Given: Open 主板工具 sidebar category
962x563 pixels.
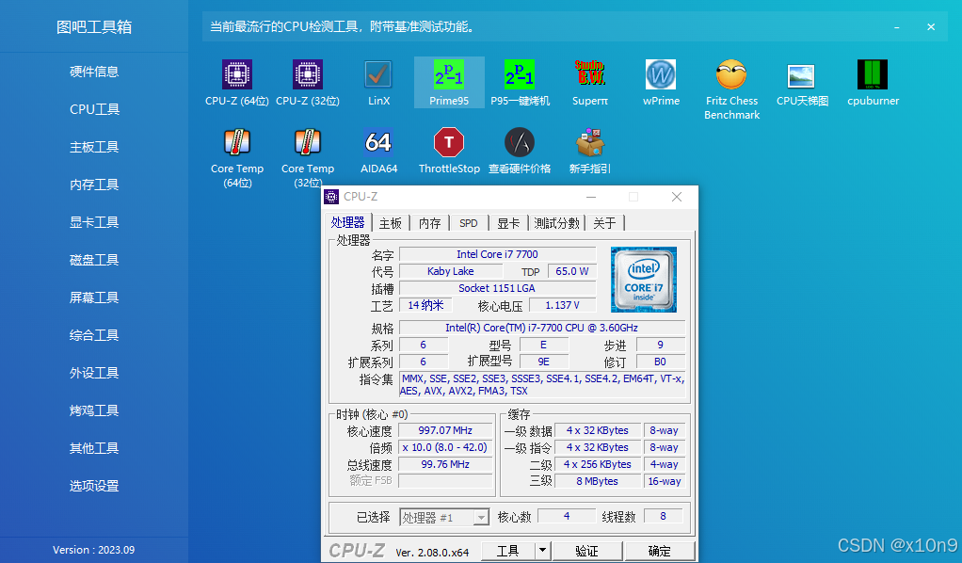Looking at the screenshot, I should (94, 147).
